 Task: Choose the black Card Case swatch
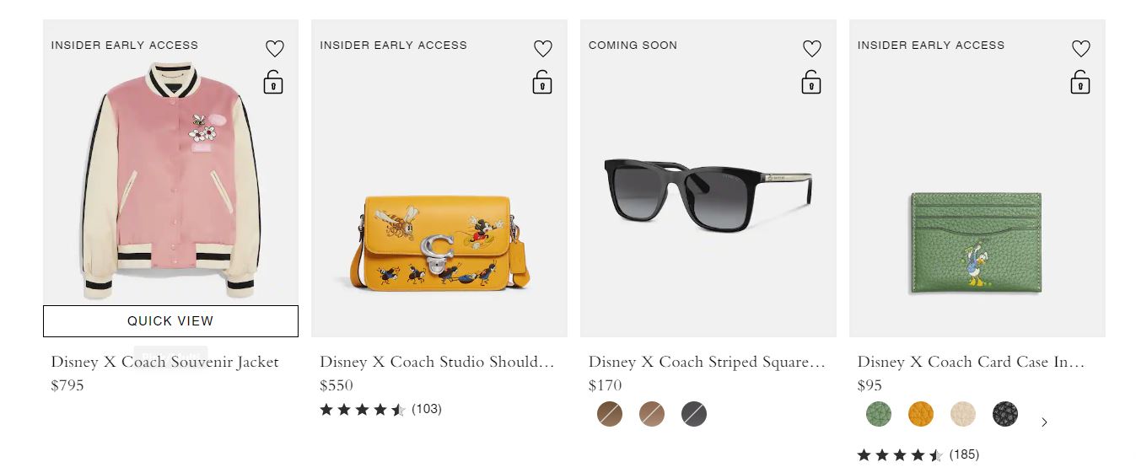pyautogui.click(x=1005, y=414)
